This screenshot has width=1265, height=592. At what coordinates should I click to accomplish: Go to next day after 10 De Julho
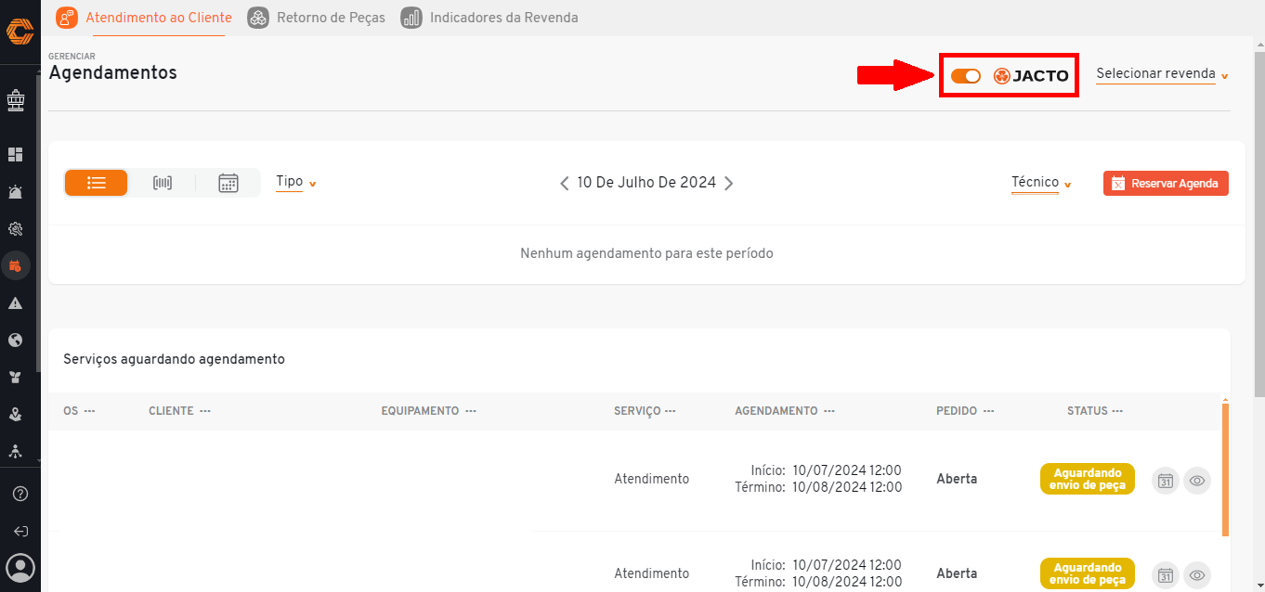(729, 184)
